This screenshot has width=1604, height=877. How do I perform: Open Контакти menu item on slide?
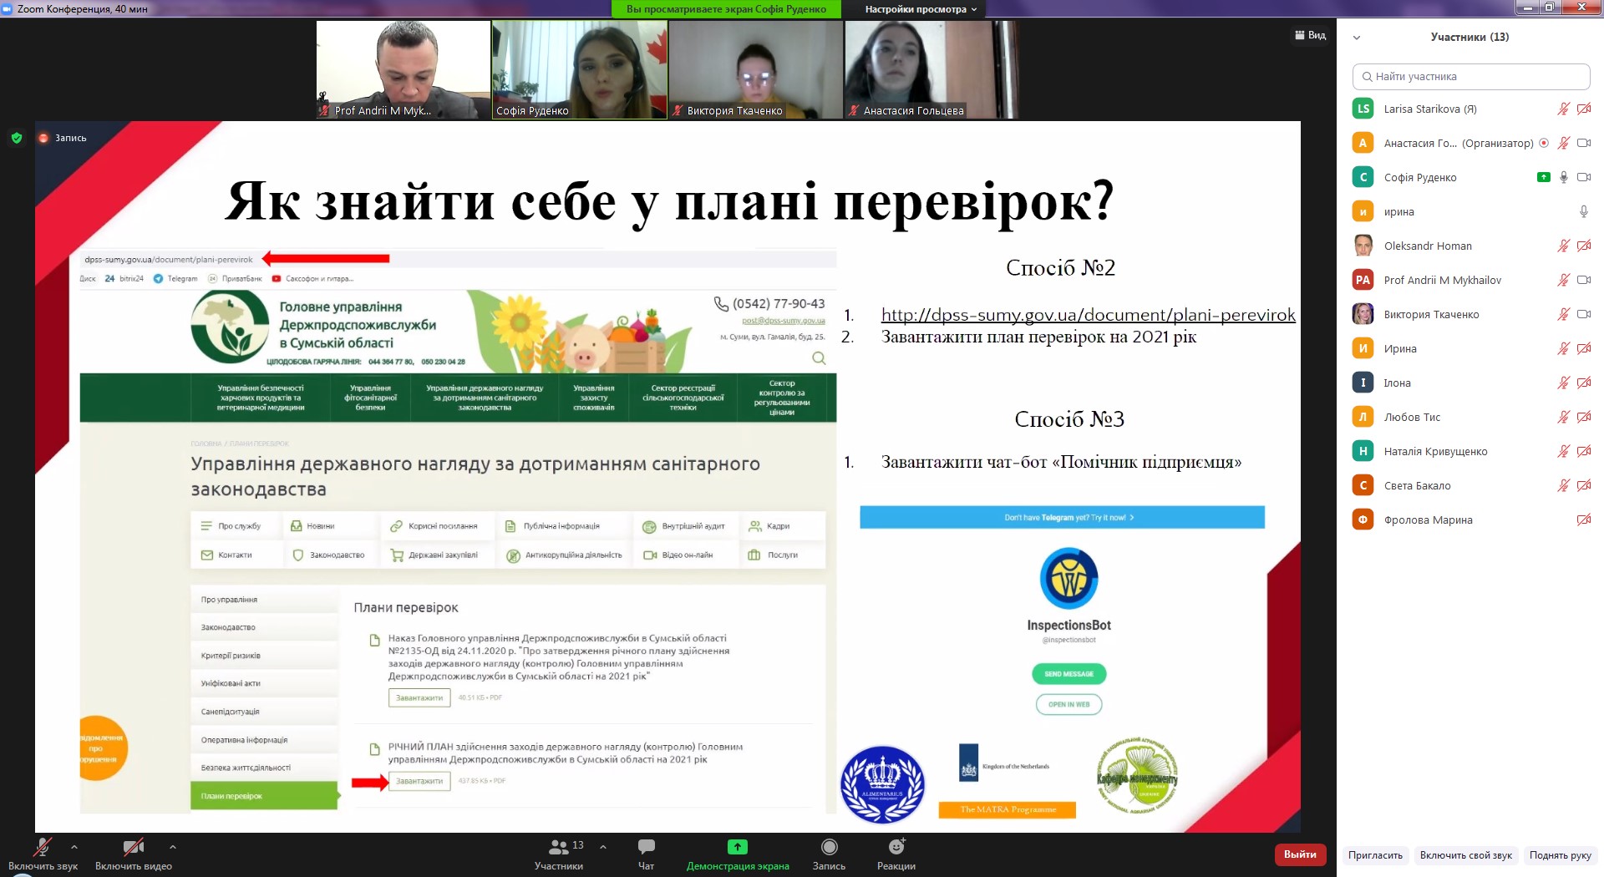tap(226, 555)
